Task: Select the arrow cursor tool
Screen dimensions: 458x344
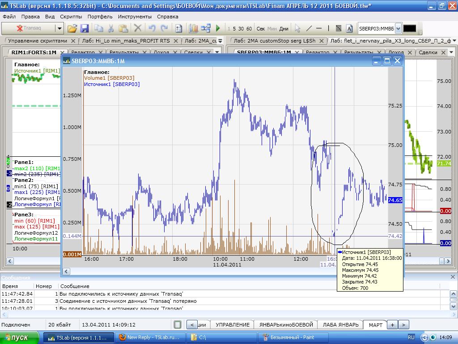Action: click(297, 28)
